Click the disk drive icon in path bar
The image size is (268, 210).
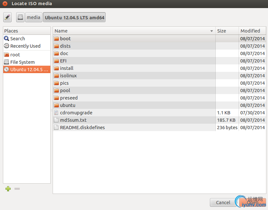[x=20, y=17]
